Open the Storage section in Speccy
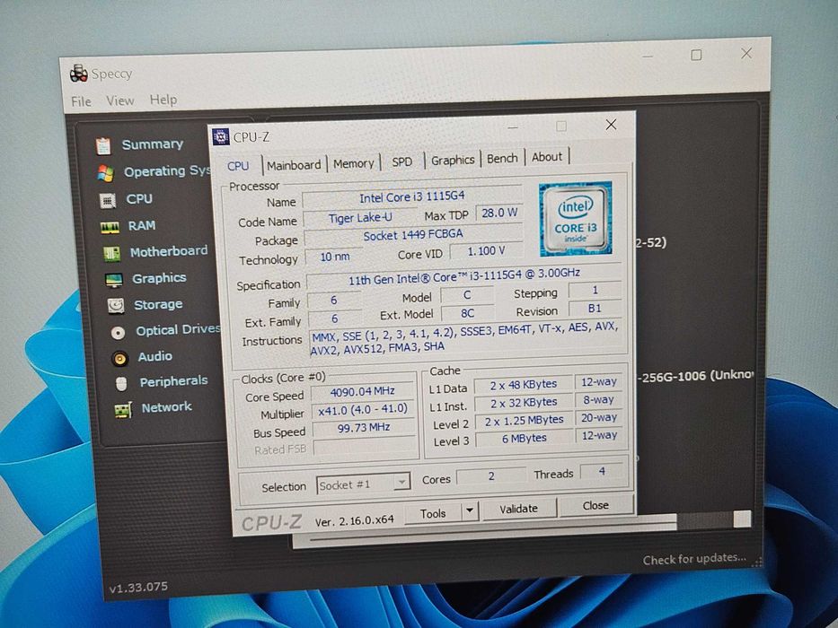This screenshot has height=628, width=838. tap(158, 304)
